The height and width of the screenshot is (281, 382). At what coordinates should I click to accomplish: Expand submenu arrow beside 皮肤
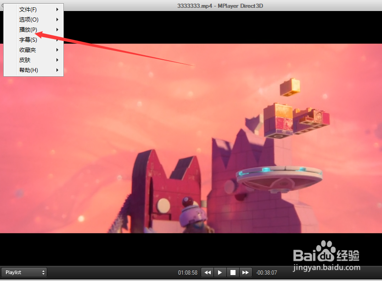[57, 60]
